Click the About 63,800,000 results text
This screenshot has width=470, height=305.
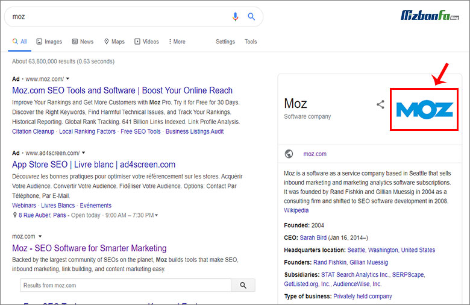pos(63,61)
